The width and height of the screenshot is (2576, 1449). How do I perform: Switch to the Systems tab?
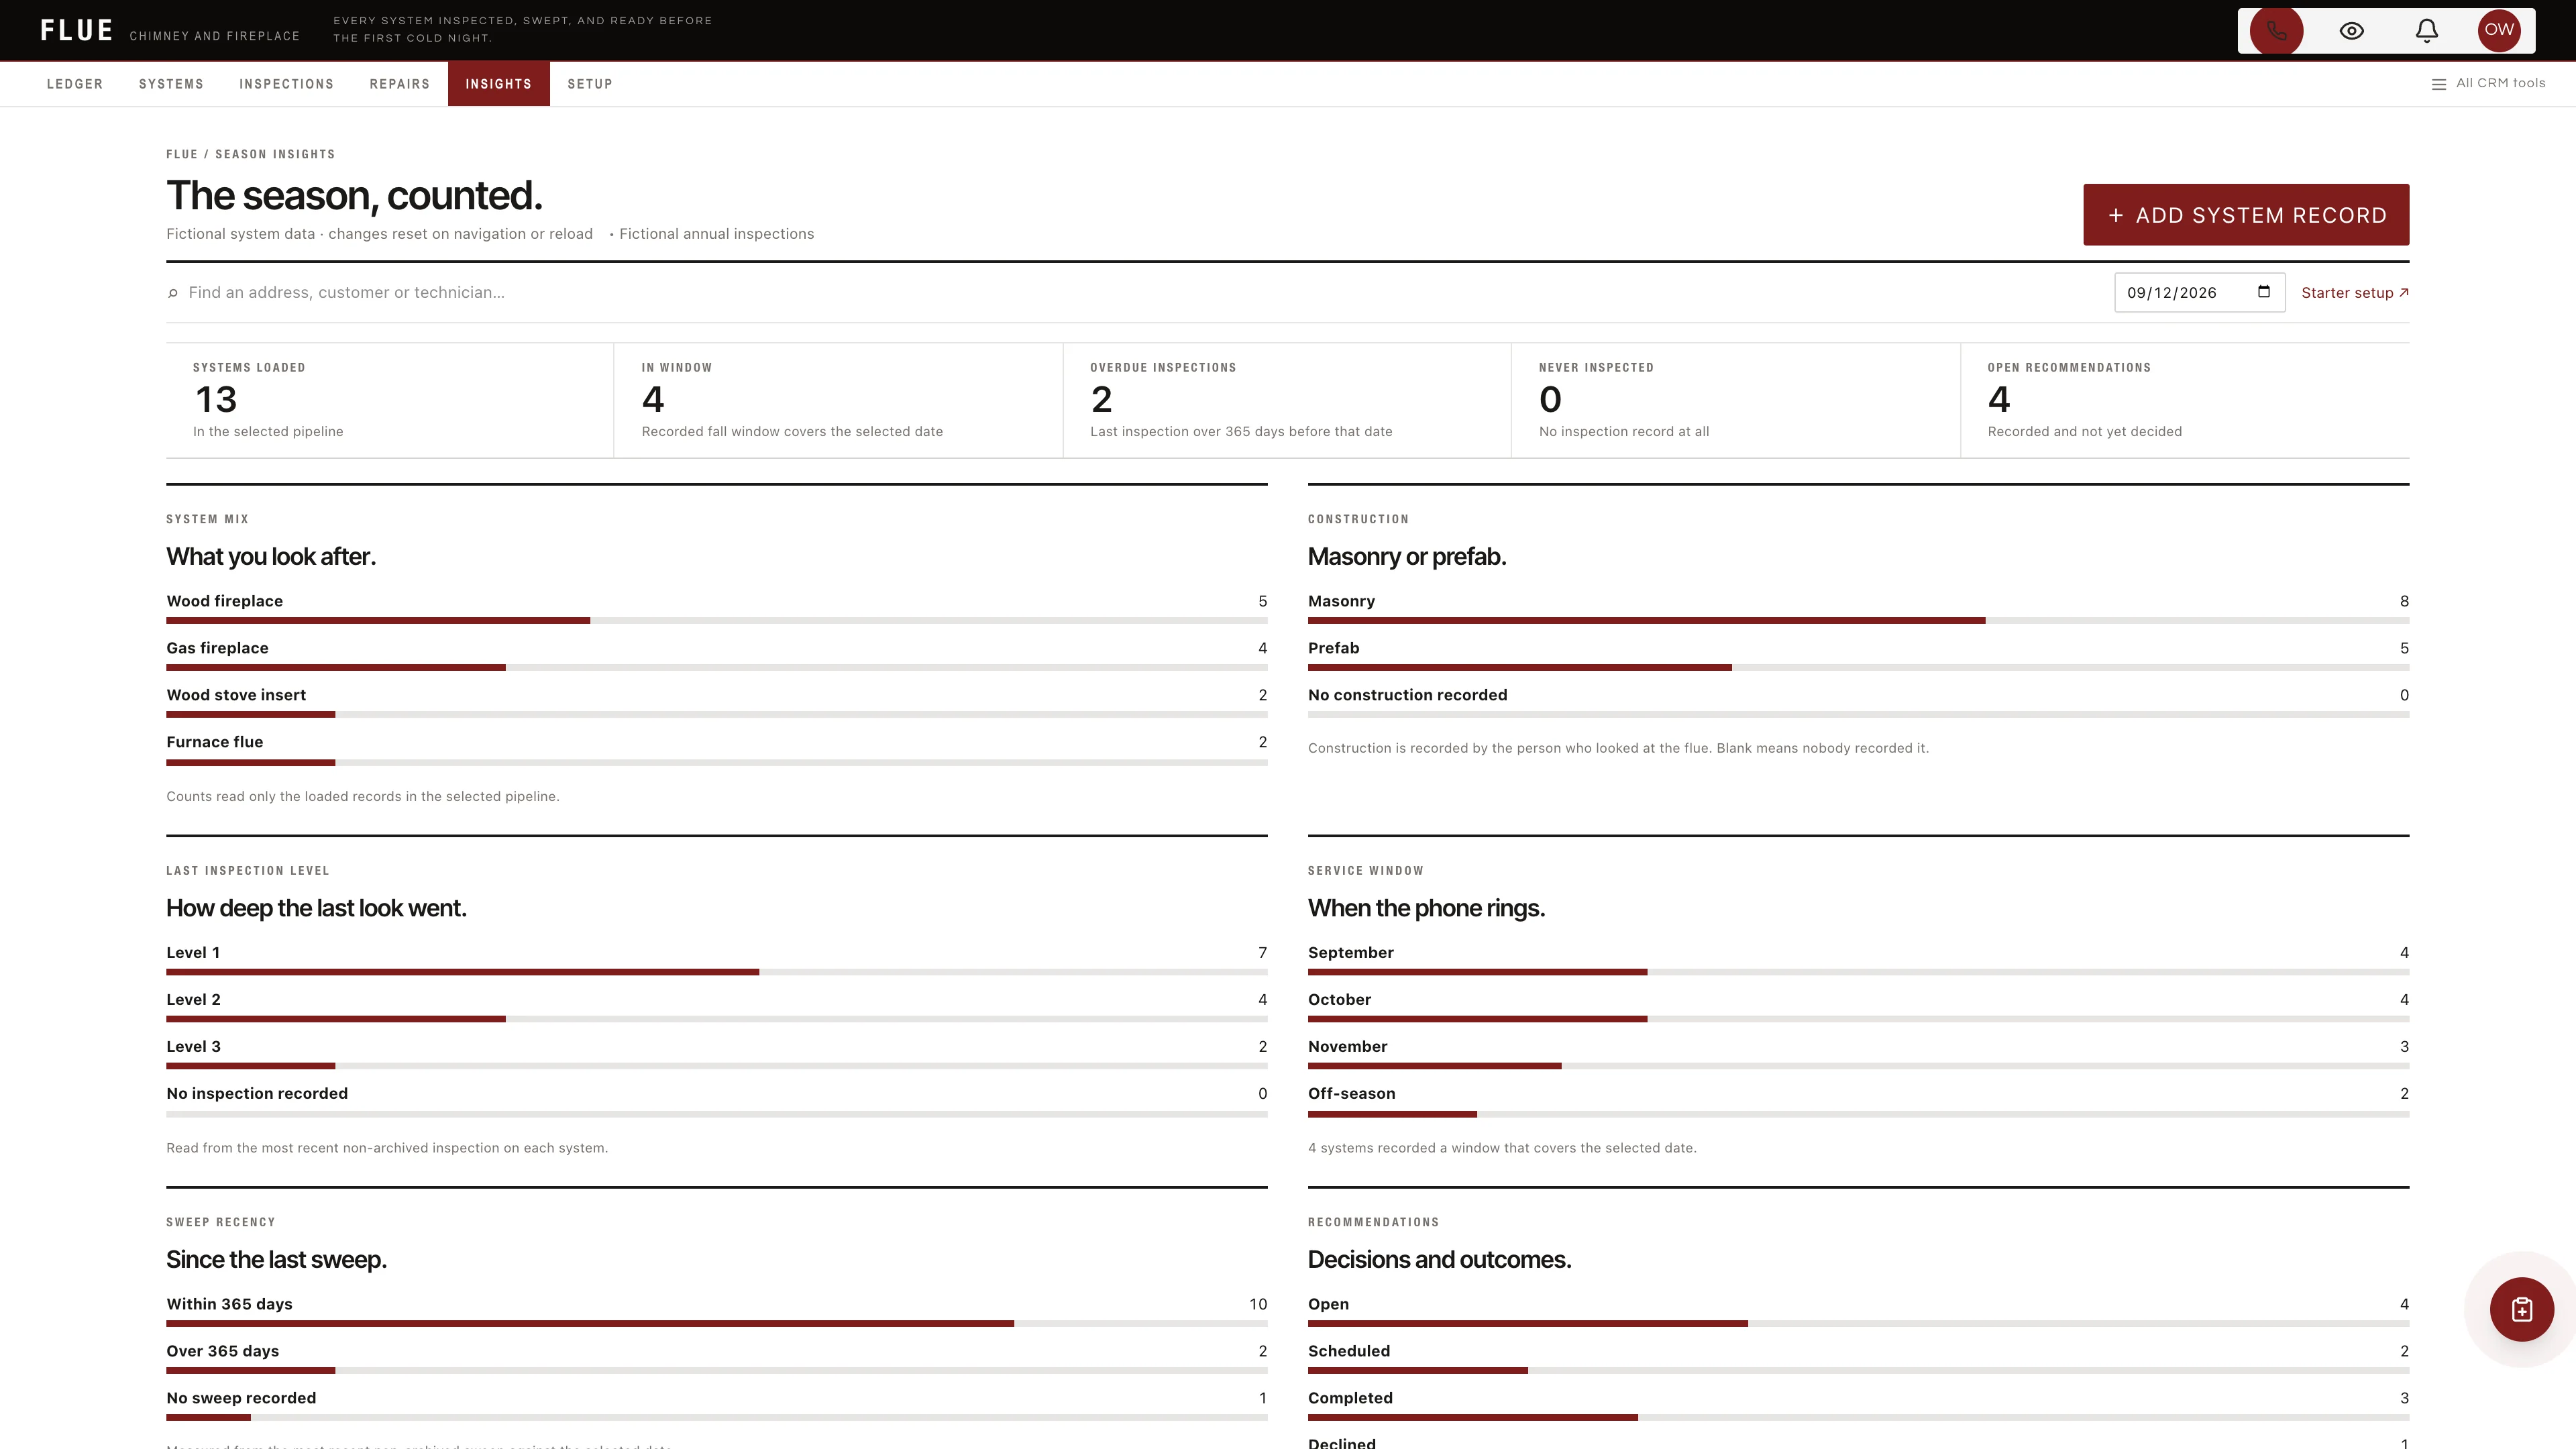click(x=171, y=84)
